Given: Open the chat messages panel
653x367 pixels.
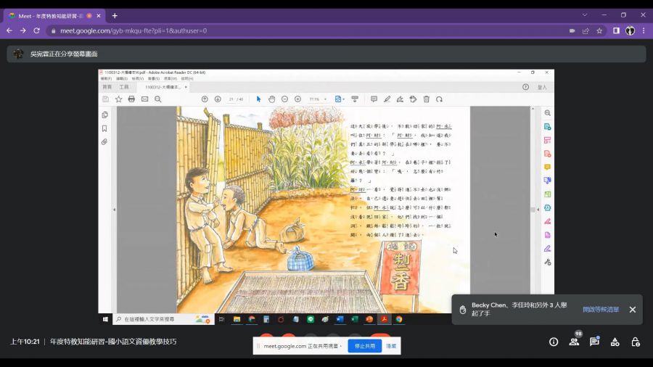Looking at the screenshot, I should [594, 342].
